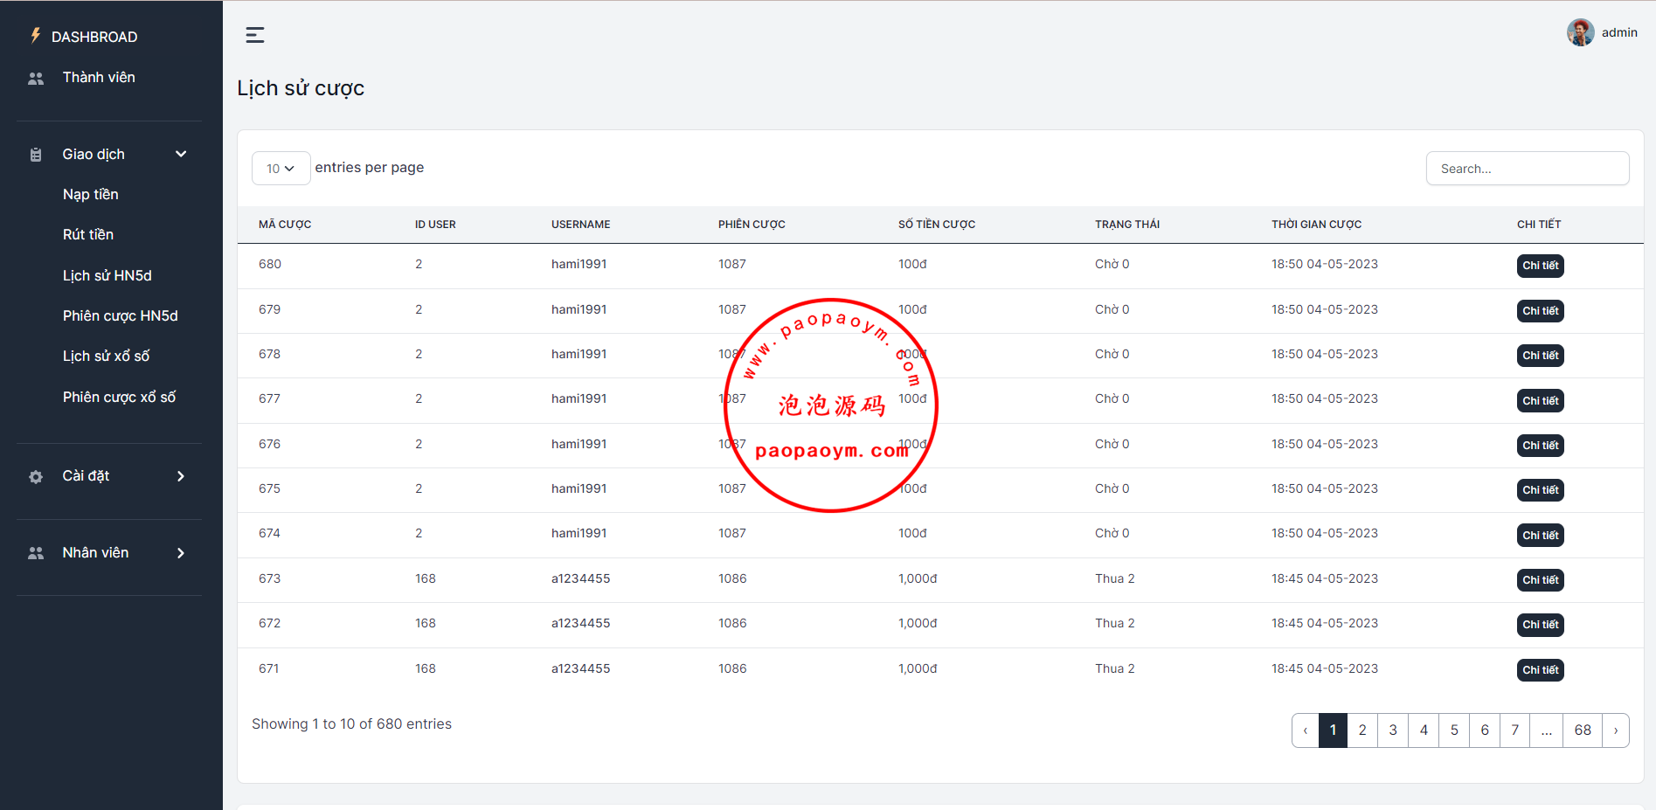
Task: Open the entries per page dropdown
Action: 281,169
